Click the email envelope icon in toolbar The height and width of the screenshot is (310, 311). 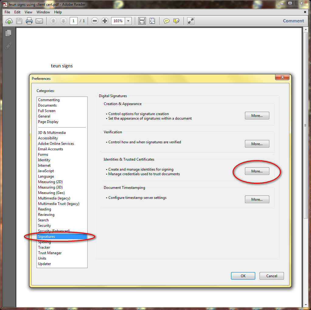[39, 21]
